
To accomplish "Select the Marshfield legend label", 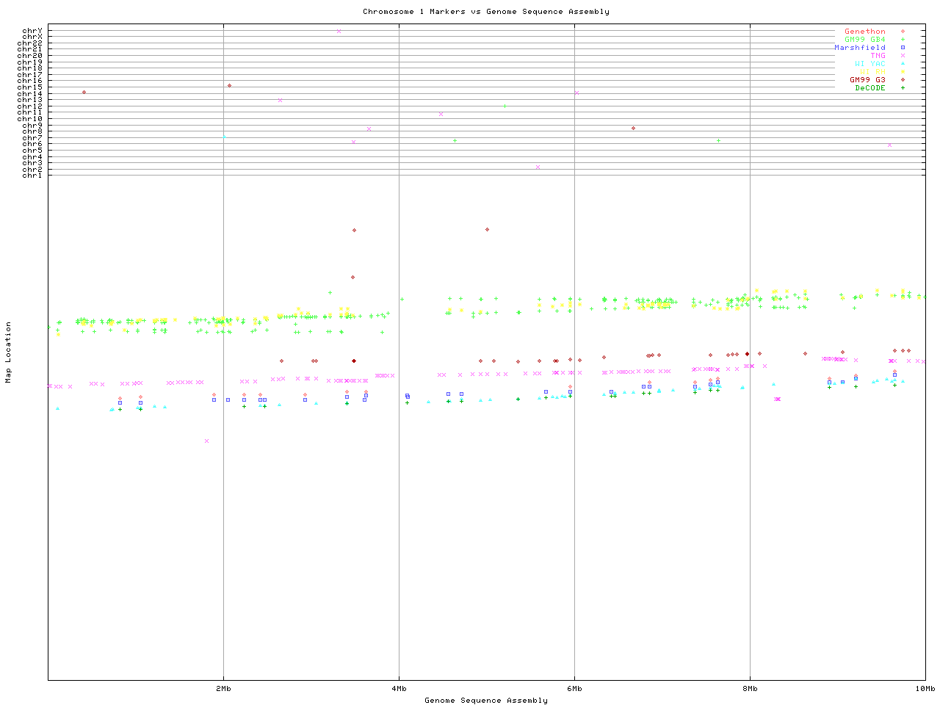I will pos(859,48).
